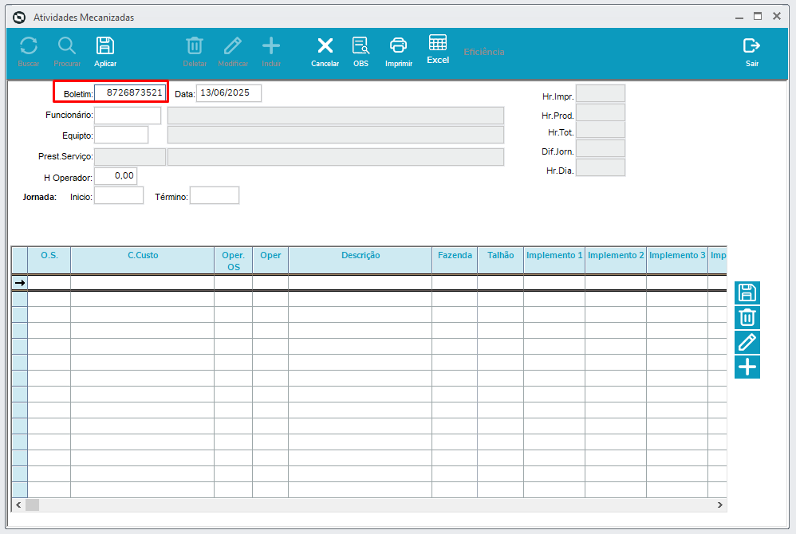Click the Prest.Serviço code field

130,157
